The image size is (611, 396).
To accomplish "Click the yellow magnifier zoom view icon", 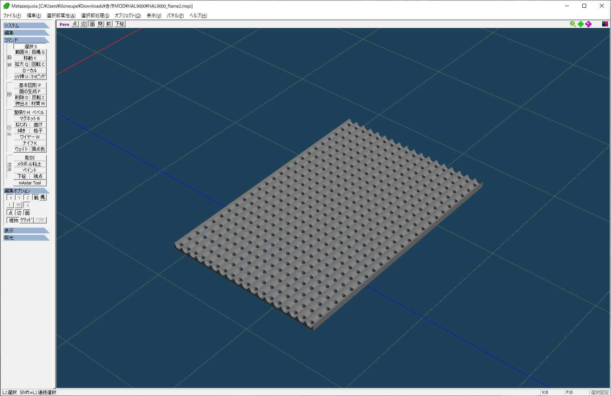I will (573, 24).
